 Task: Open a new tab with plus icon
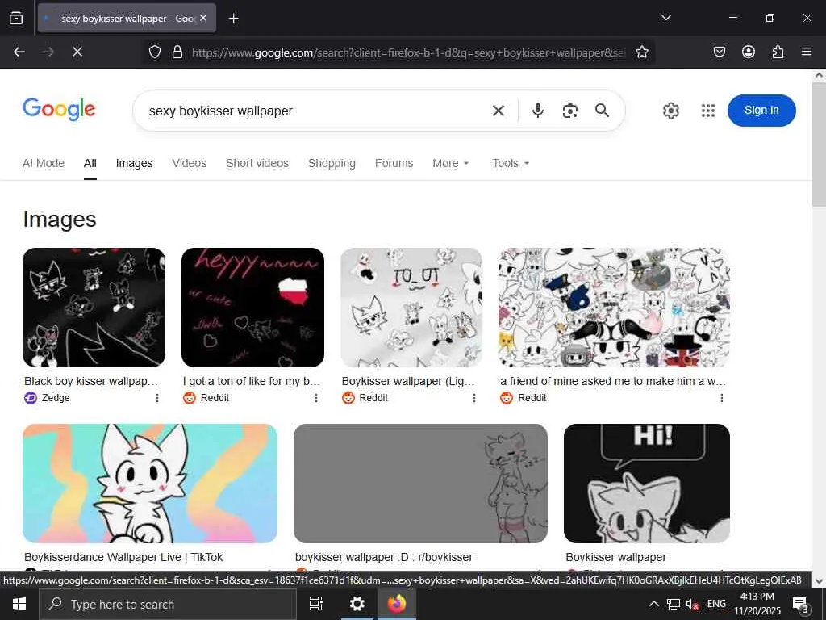pyautogui.click(x=233, y=19)
